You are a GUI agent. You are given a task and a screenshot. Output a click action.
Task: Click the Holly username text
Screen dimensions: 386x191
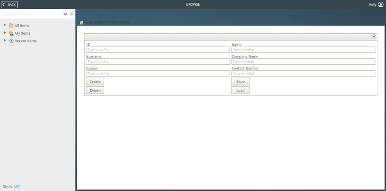[372, 4]
